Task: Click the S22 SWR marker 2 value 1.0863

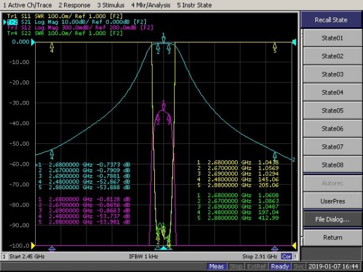Action: [268, 201]
